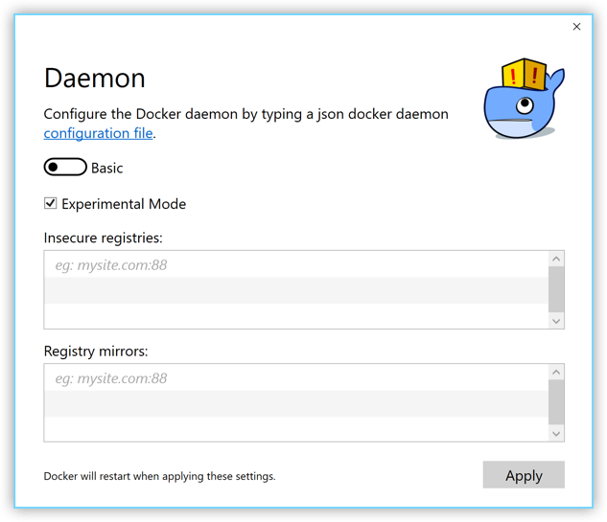Open the configuration file link

[98, 133]
